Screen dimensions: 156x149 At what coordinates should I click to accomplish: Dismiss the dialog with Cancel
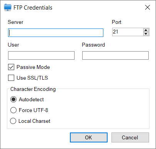pyautogui.click(x=130, y=137)
